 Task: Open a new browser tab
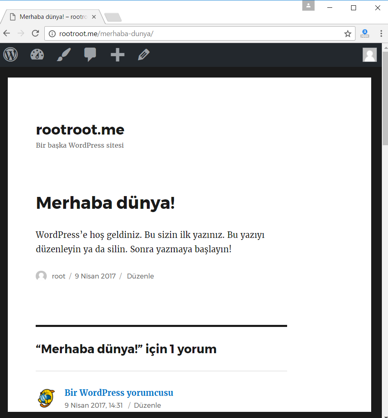point(113,17)
